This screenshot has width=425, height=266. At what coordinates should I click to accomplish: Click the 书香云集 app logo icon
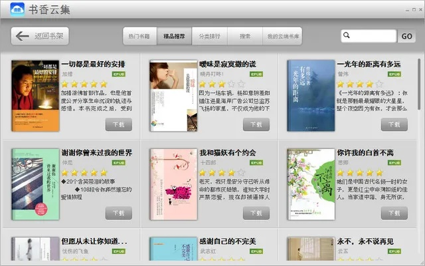[x=12, y=10]
